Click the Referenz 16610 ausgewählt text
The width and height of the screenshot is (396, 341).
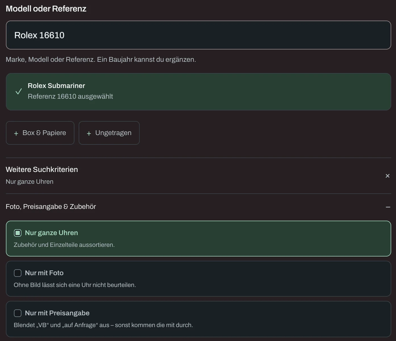[x=70, y=96]
